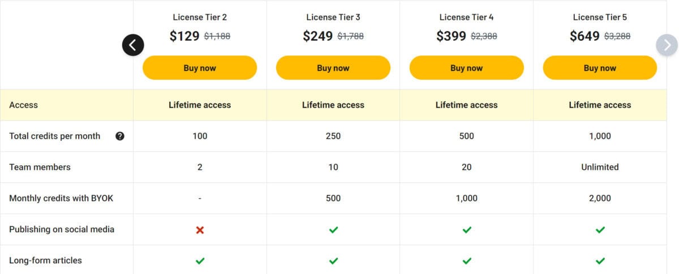
Task: Open the Total credits per month help icon
Action: pyautogui.click(x=120, y=136)
